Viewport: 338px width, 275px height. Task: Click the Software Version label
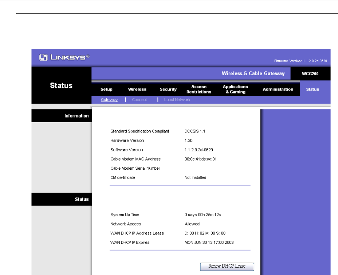pos(127,150)
